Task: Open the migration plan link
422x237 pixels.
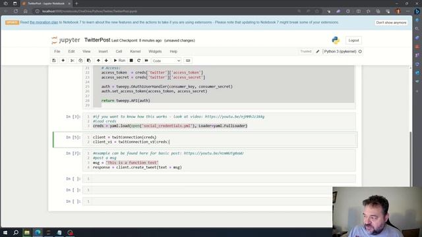Action: 44,22
